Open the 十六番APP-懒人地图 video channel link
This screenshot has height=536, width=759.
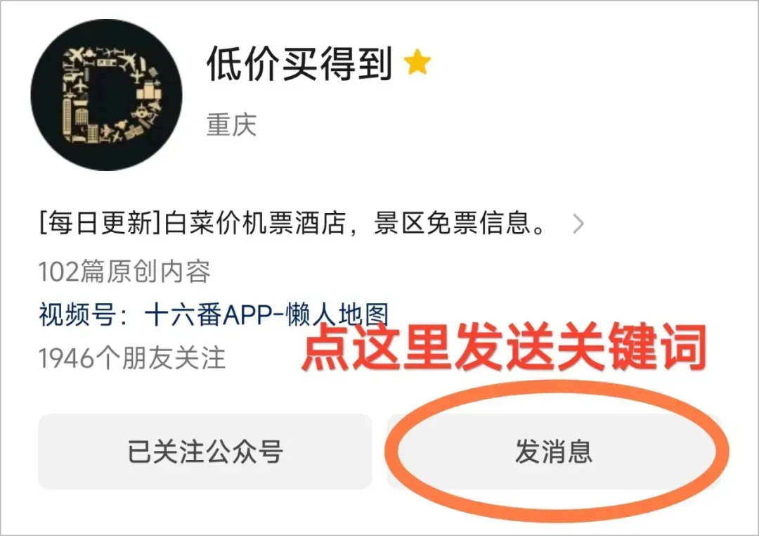pos(267,314)
